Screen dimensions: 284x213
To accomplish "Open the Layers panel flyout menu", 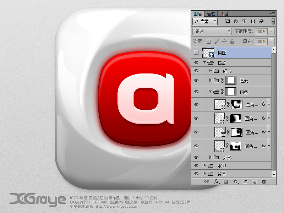I will point(272,13).
